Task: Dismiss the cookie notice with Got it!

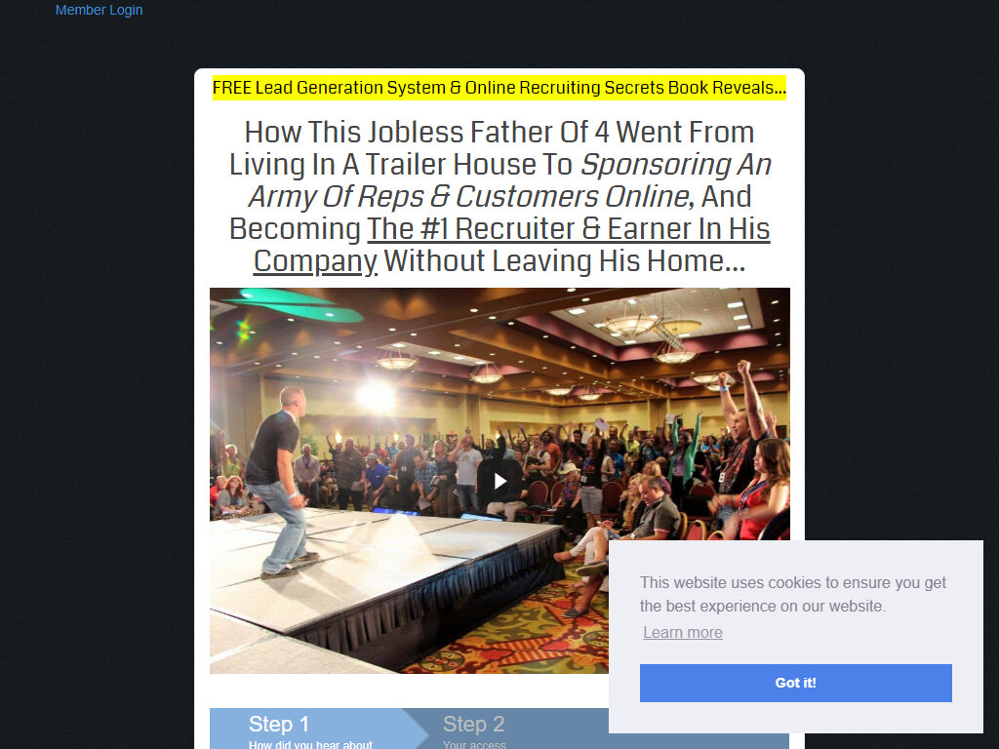Action: [796, 683]
